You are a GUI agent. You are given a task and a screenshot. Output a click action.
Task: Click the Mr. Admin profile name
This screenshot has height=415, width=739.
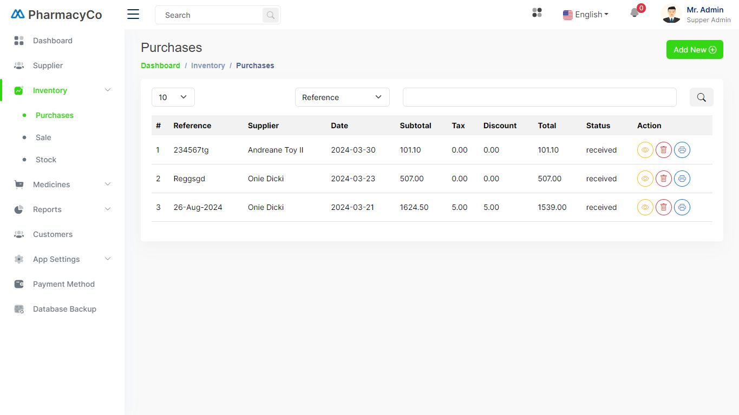[705, 10]
